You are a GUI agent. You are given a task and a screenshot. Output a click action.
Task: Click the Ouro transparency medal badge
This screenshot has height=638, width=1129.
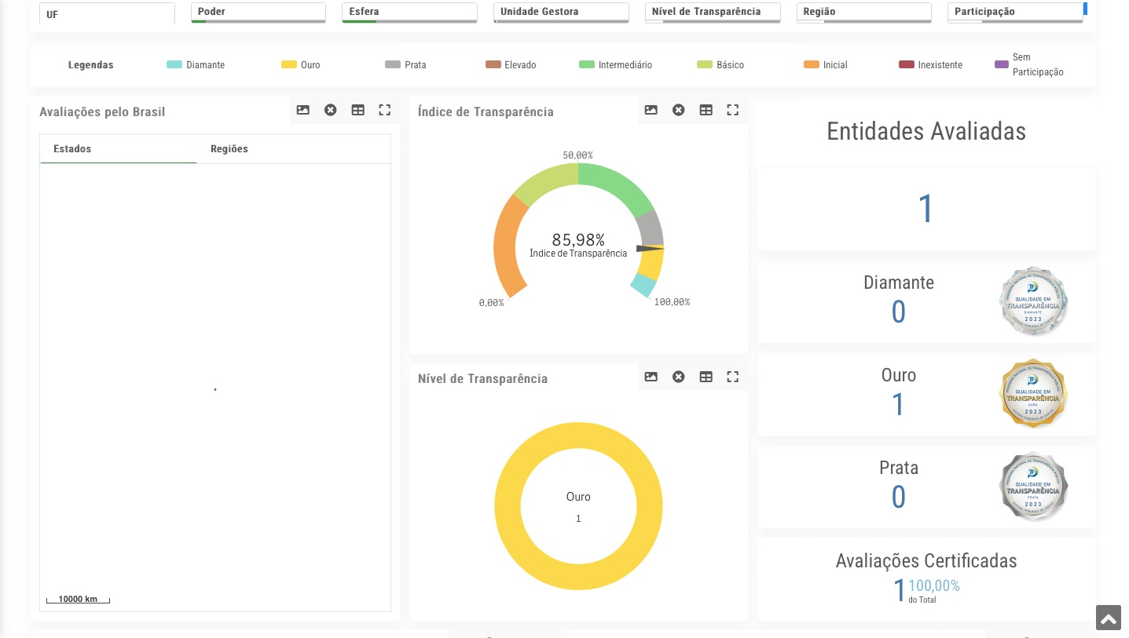click(x=1032, y=394)
